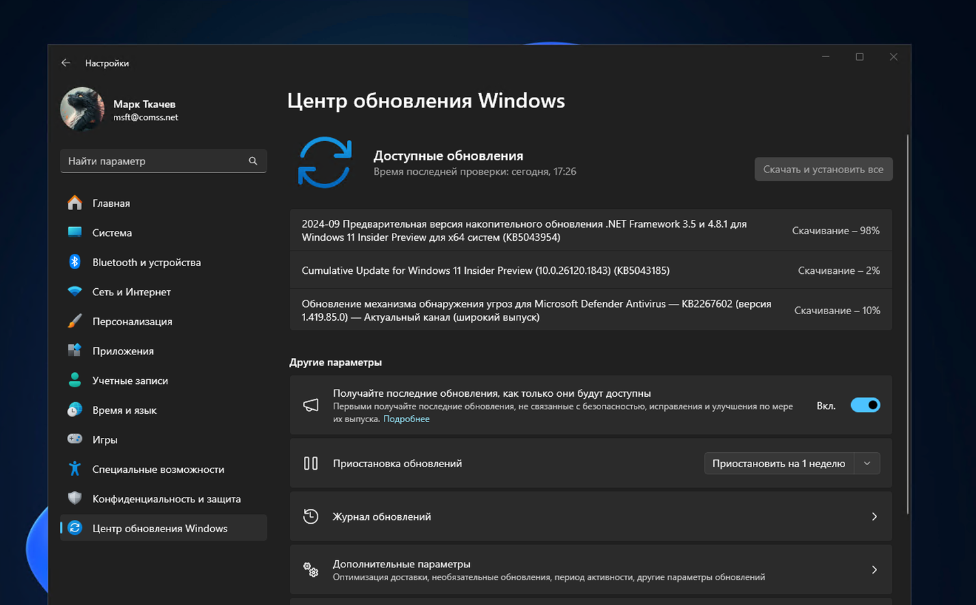Click the Центр обновления Windows sync icon

click(75, 528)
